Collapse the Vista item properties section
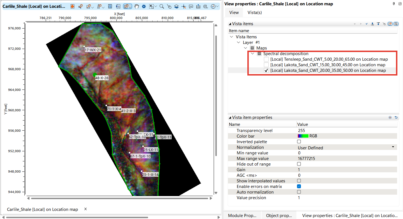 click(231, 117)
